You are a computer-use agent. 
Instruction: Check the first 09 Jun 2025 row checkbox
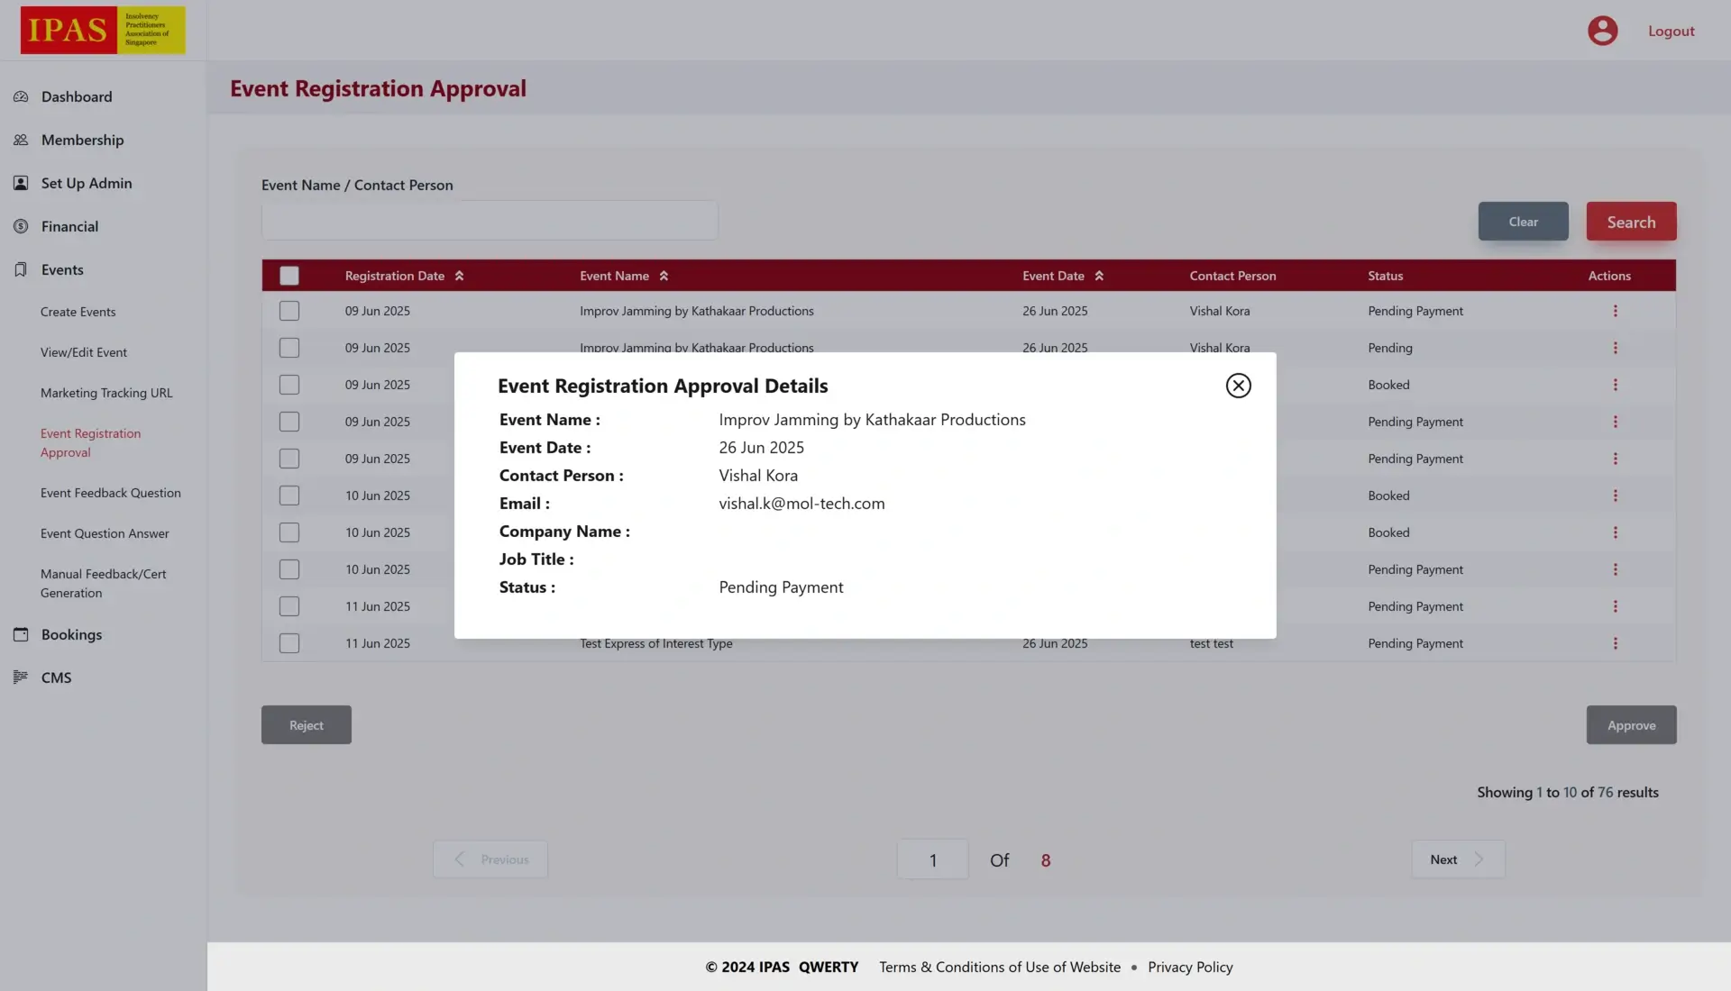(x=289, y=311)
